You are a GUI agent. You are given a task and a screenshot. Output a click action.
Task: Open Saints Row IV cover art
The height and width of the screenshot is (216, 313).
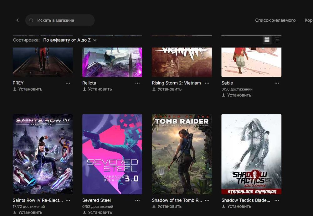pyautogui.click(x=43, y=154)
